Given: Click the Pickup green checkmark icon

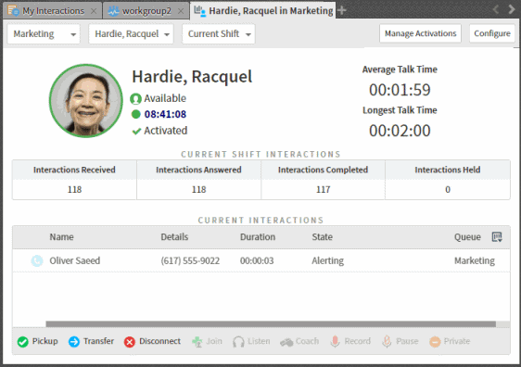Looking at the screenshot, I should (x=23, y=341).
